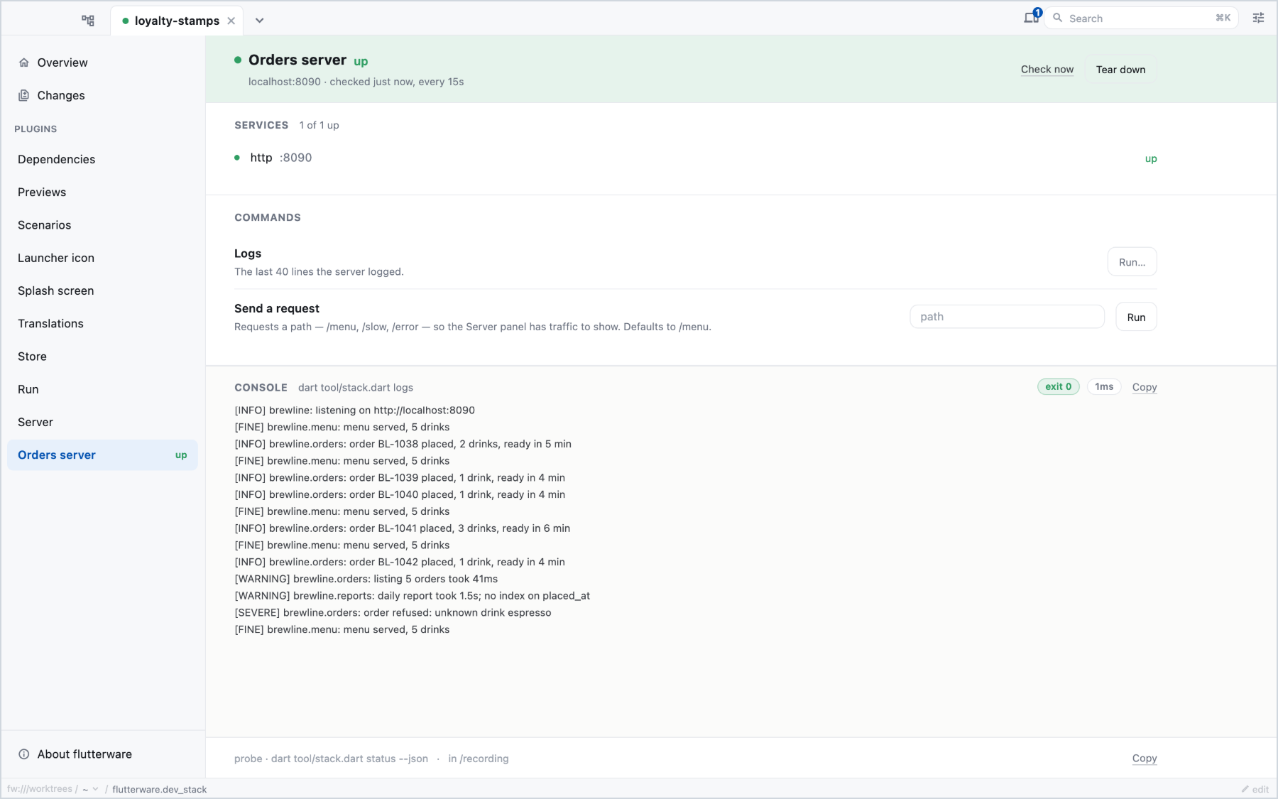Image resolution: width=1278 pixels, height=799 pixels.
Task: Switch to the loyalty-stamps tab
Action: click(177, 21)
